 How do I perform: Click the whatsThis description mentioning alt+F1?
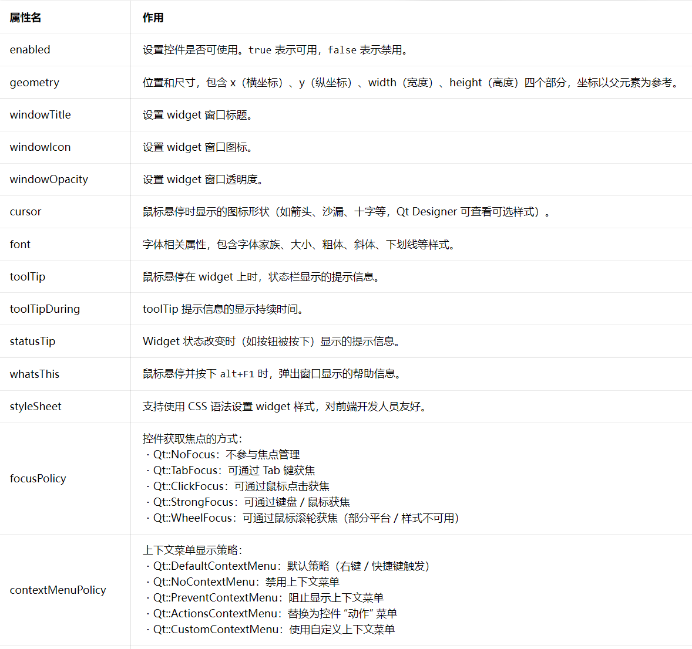point(273,374)
